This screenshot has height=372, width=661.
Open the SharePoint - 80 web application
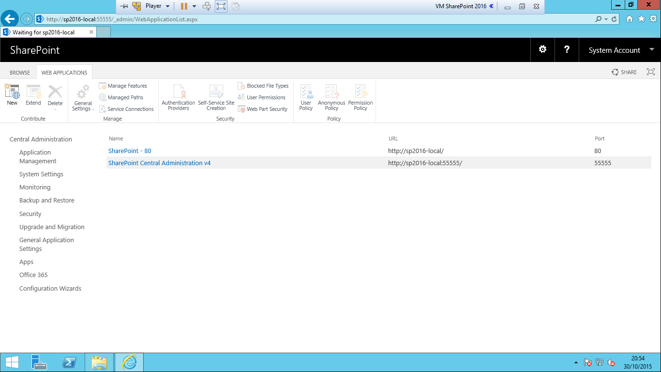click(130, 151)
